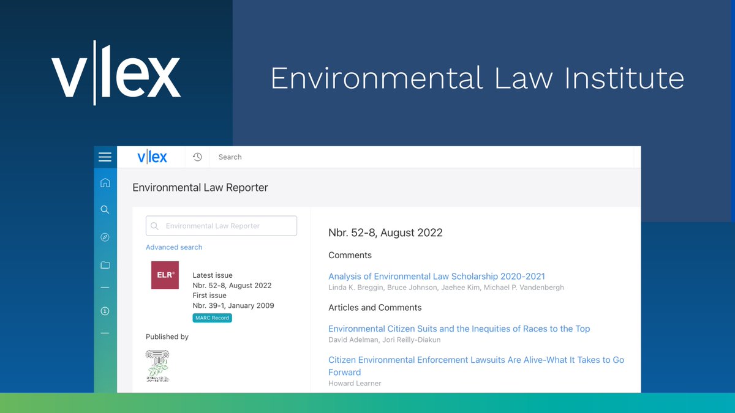Open the sidebar search magnifier icon
The width and height of the screenshot is (735, 413).
(x=105, y=209)
